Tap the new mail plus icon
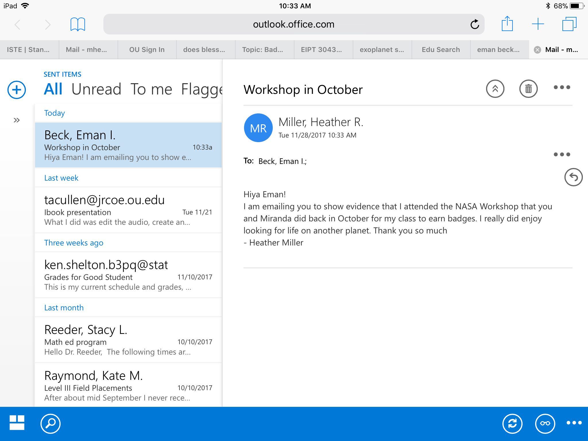The image size is (588, 441). coord(17,90)
